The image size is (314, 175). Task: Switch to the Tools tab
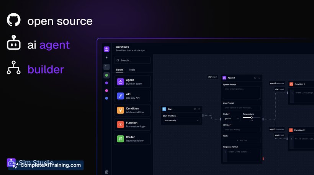[x=132, y=70]
